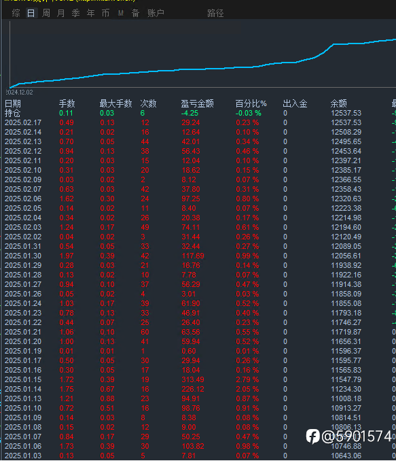This screenshot has width=396, height=461.
Task: Click the 最大手数 column header
Action: point(115,103)
